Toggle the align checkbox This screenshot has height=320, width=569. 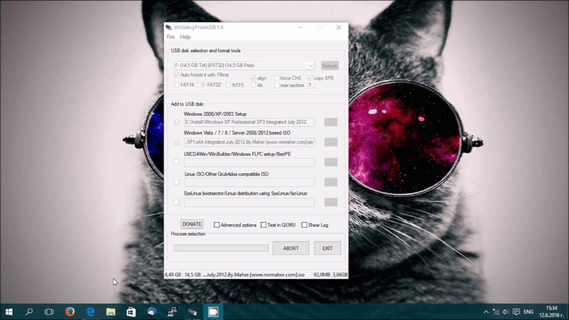pyautogui.click(x=258, y=78)
